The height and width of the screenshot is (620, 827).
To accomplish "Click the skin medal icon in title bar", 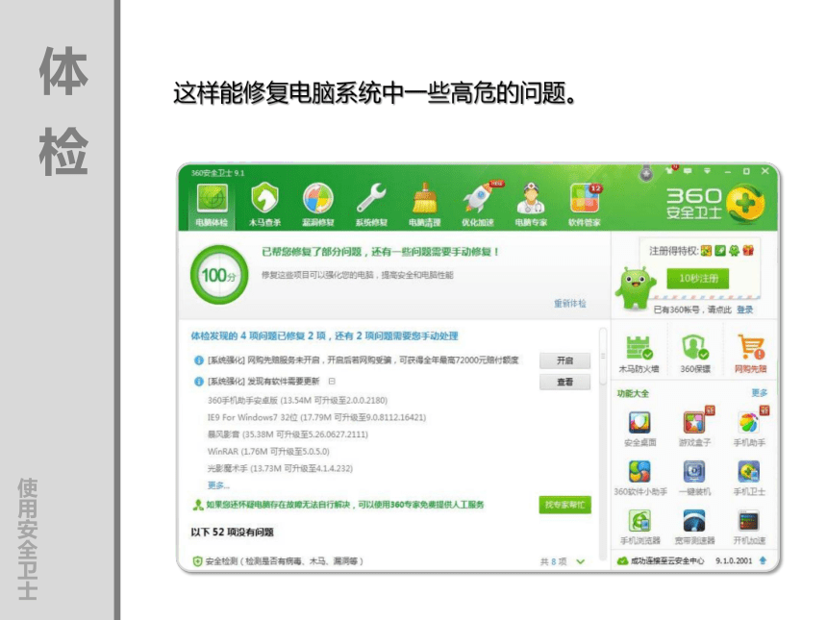I will pos(646,173).
